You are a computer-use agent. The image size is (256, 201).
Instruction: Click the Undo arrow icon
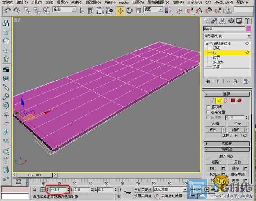(7, 11)
